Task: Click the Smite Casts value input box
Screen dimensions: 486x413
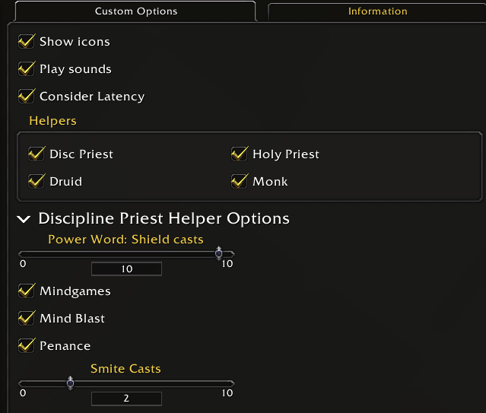Action: pyautogui.click(x=126, y=399)
